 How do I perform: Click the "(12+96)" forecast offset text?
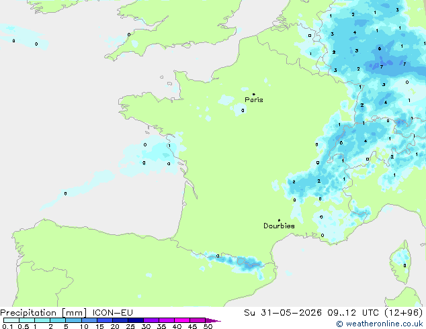point(403,313)
